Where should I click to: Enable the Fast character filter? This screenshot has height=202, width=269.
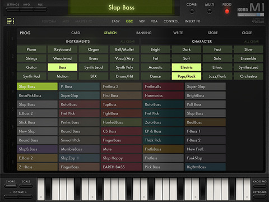click(x=217, y=49)
